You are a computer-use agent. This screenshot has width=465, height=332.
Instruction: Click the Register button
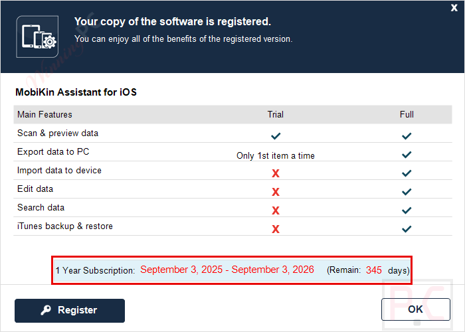(x=70, y=310)
